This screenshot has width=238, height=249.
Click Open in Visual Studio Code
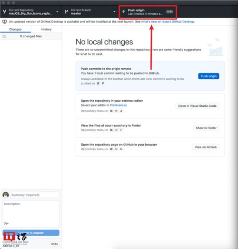[x=197, y=106]
